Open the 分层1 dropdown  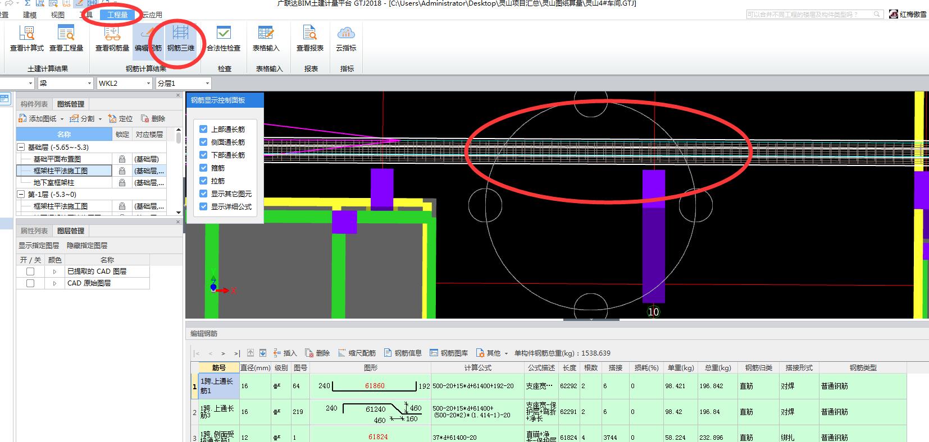click(x=207, y=83)
